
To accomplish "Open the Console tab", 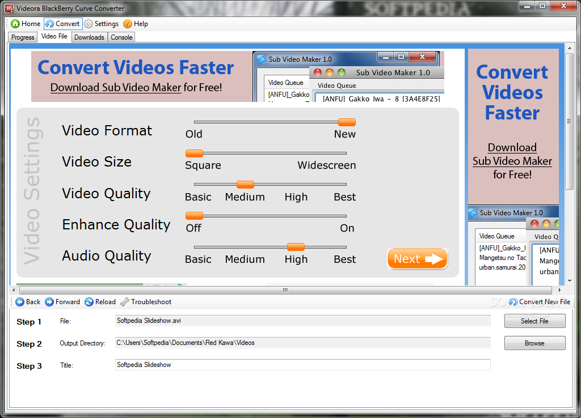I will tap(121, 37).
